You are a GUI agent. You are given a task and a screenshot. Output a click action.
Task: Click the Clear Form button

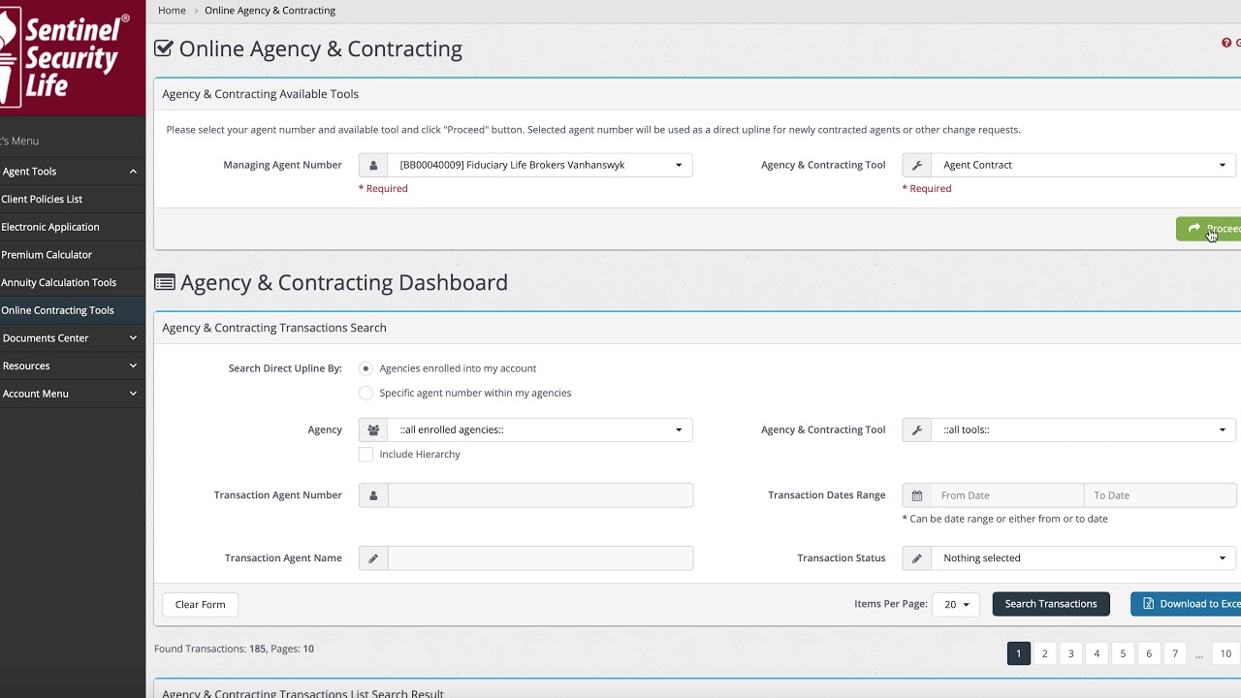click(200, 604)
